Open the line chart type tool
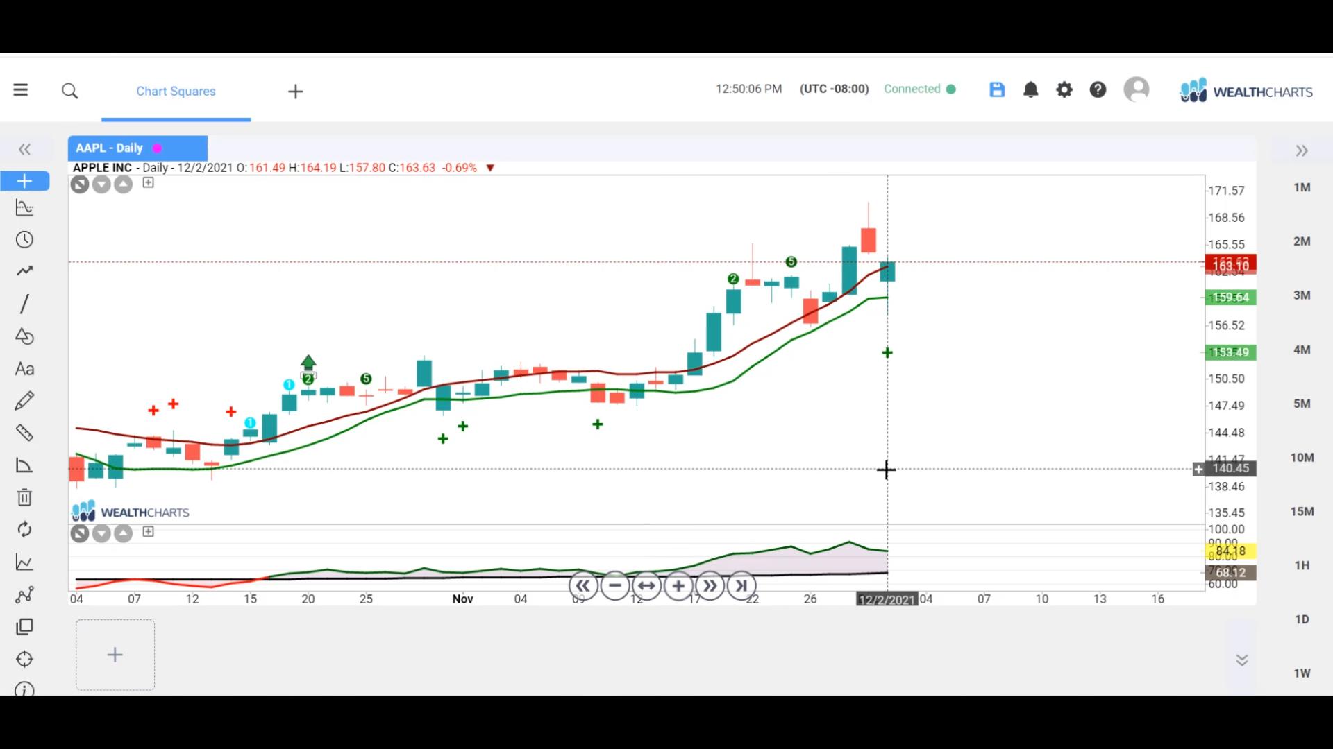 [24, 562]
